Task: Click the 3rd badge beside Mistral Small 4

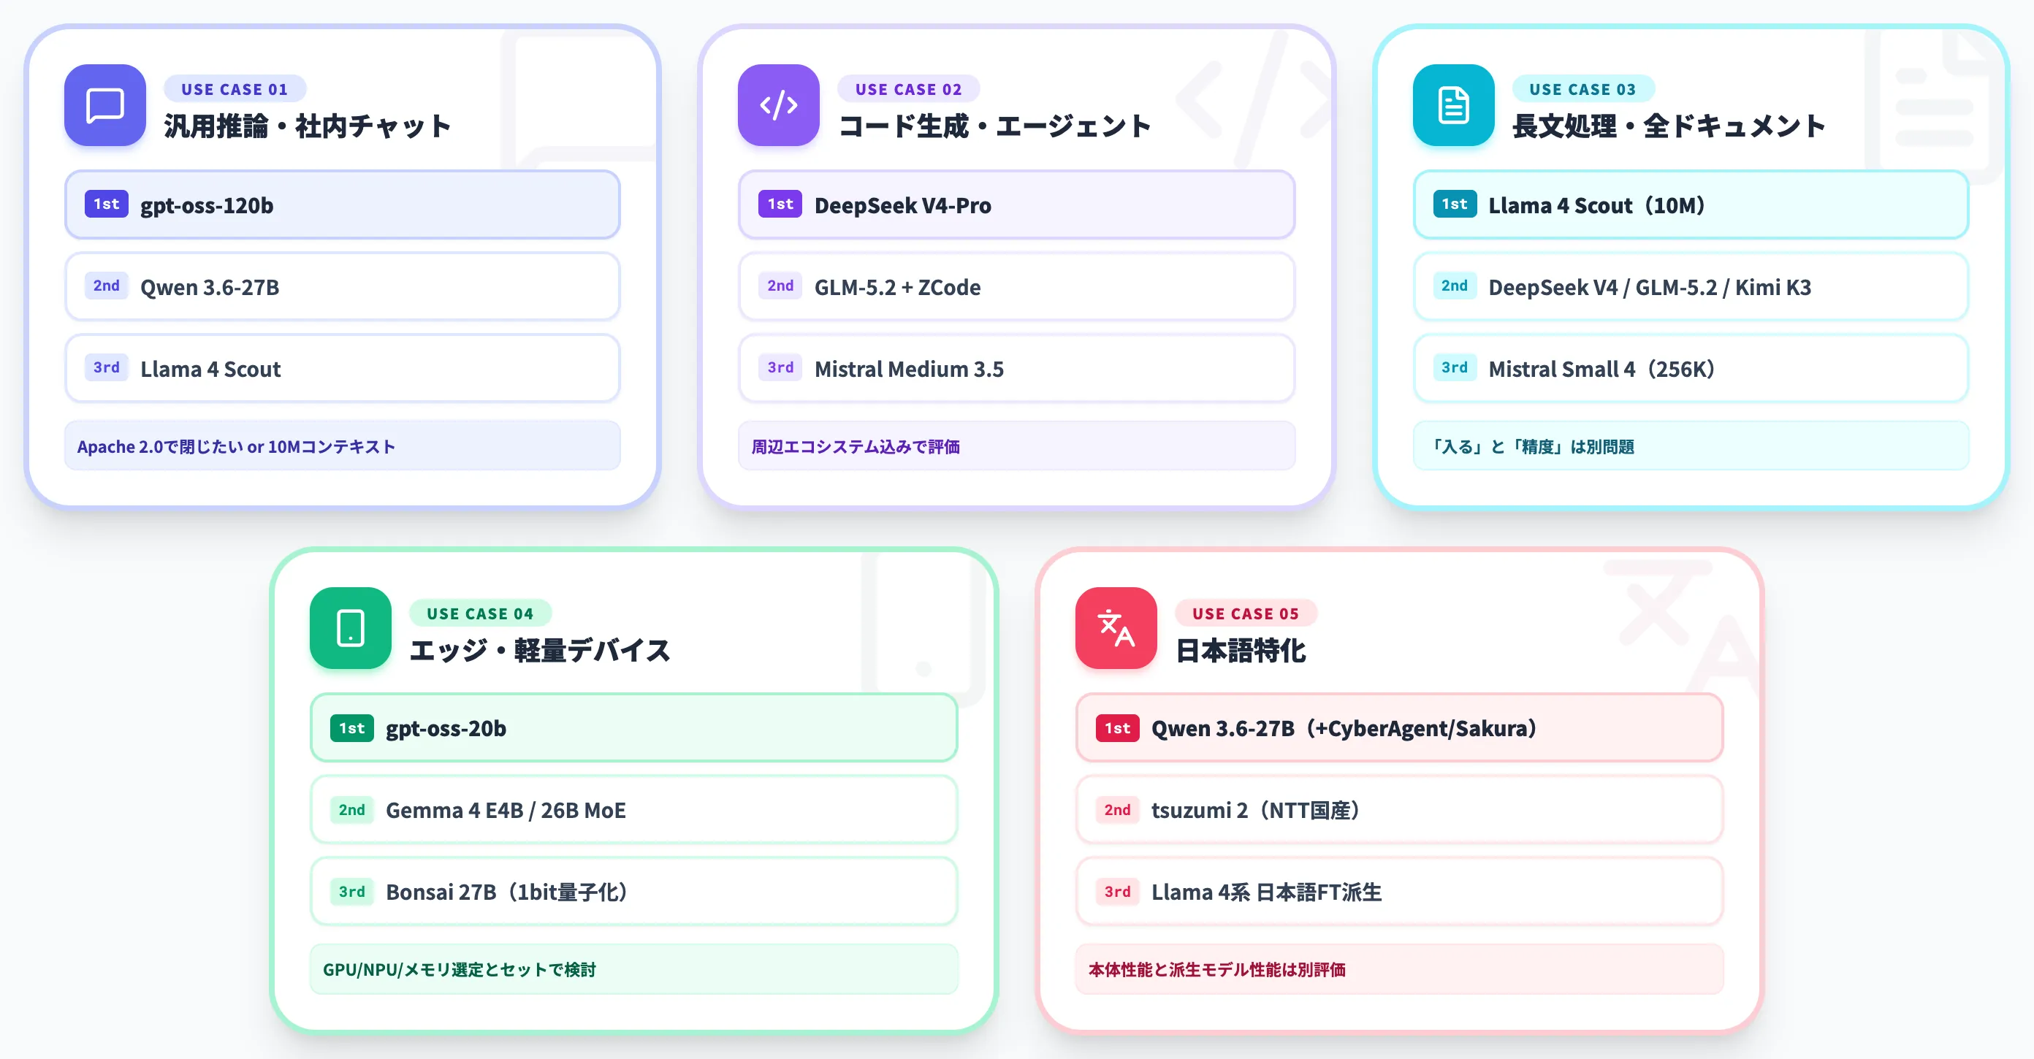Action: pos(1455,368)
